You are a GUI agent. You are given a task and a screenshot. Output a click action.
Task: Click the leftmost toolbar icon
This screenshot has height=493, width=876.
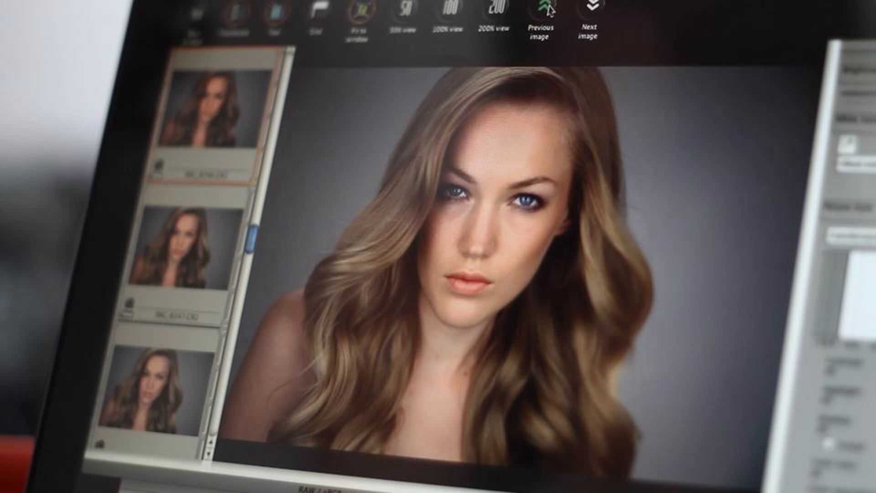(196, 15)
